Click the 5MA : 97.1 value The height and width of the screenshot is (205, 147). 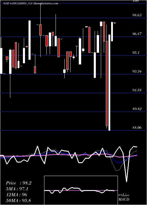coord(17,189)
